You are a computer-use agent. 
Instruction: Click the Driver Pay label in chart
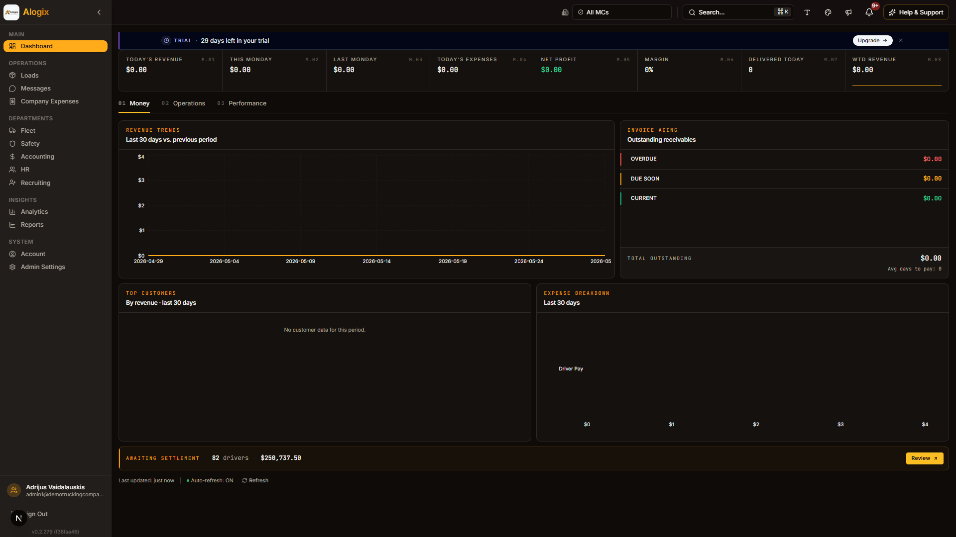[x=571, y=369]
